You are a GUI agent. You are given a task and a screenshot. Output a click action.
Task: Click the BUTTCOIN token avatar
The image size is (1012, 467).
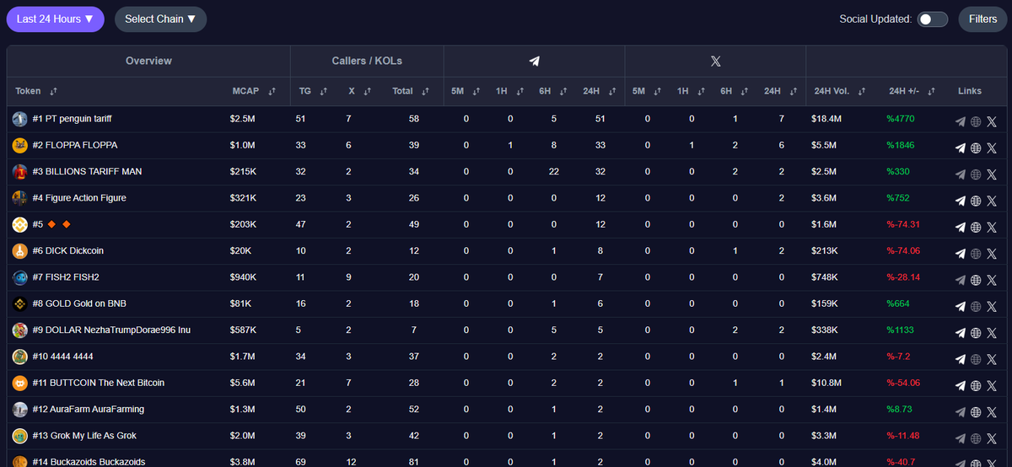point(19,383)
